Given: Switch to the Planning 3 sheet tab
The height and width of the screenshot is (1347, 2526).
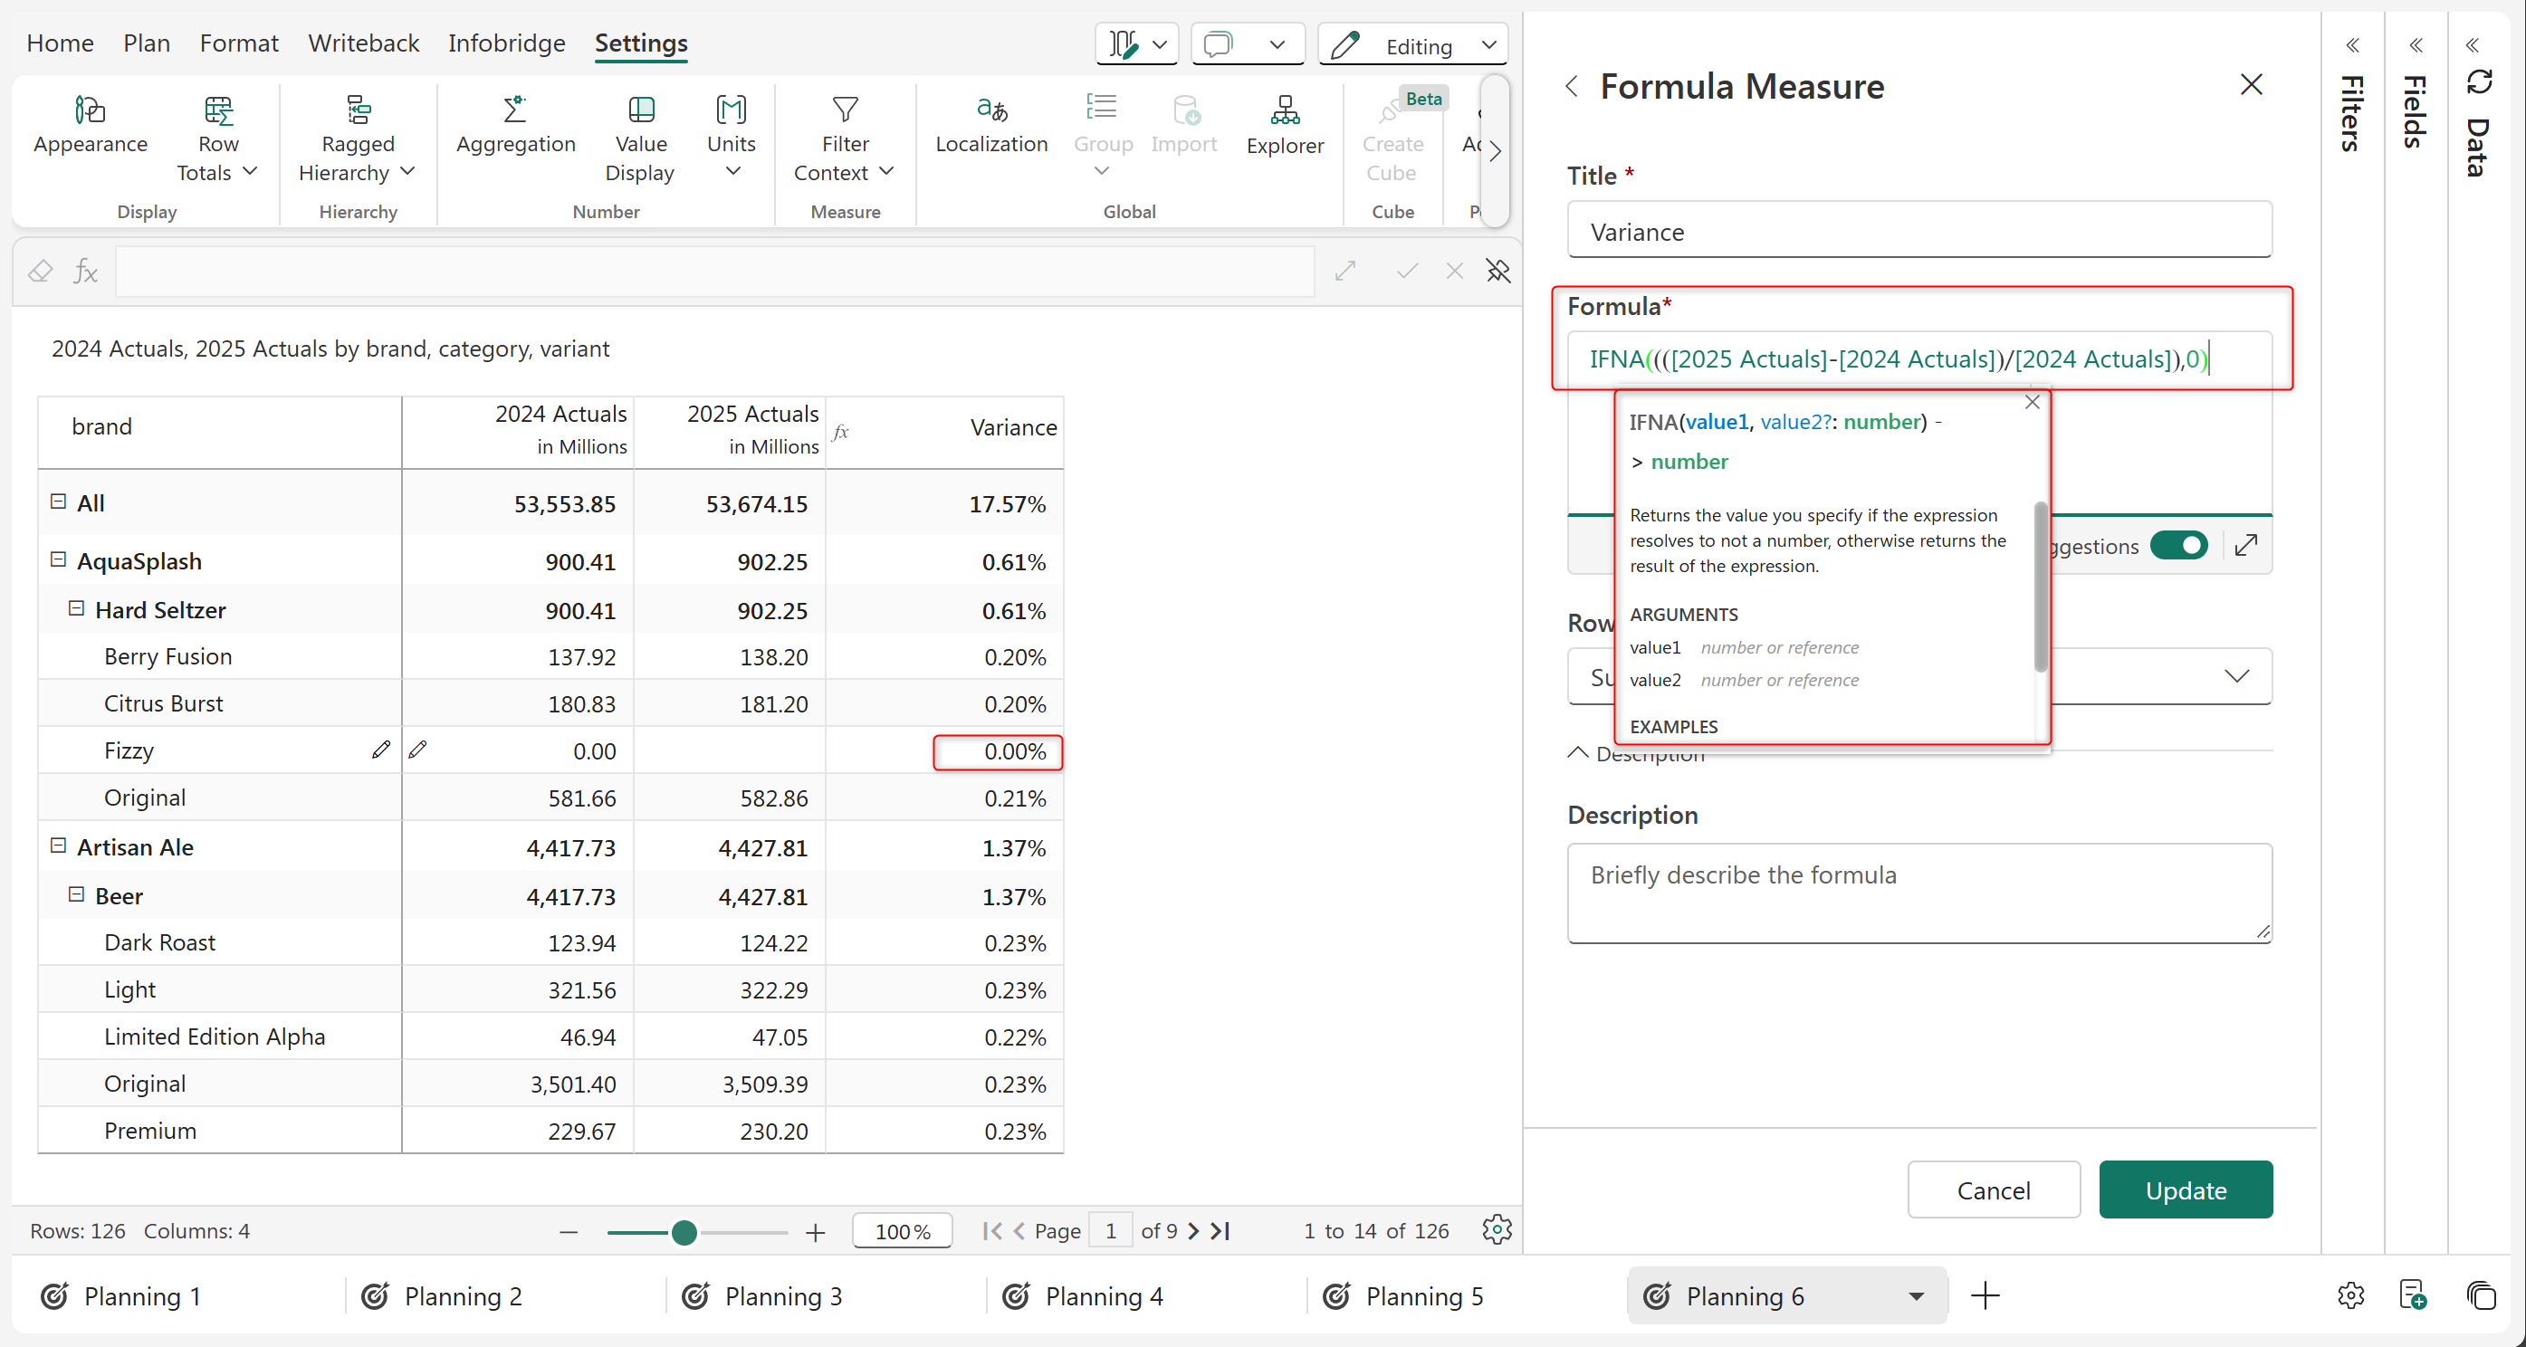Looking at the screenshot, I should tap(782, 1296).
